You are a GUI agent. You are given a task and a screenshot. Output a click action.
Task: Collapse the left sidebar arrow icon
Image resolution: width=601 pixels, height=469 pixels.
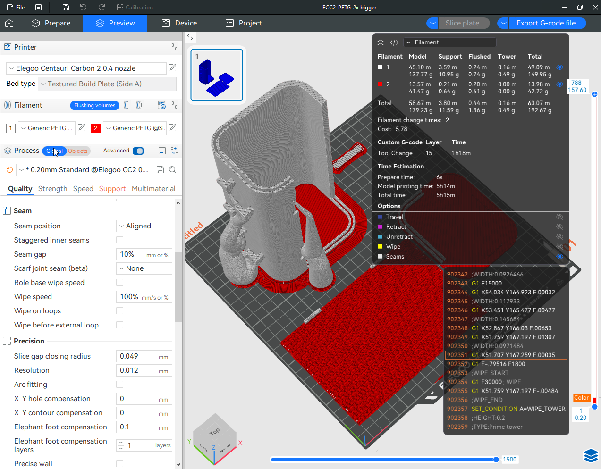coord(190,37)
